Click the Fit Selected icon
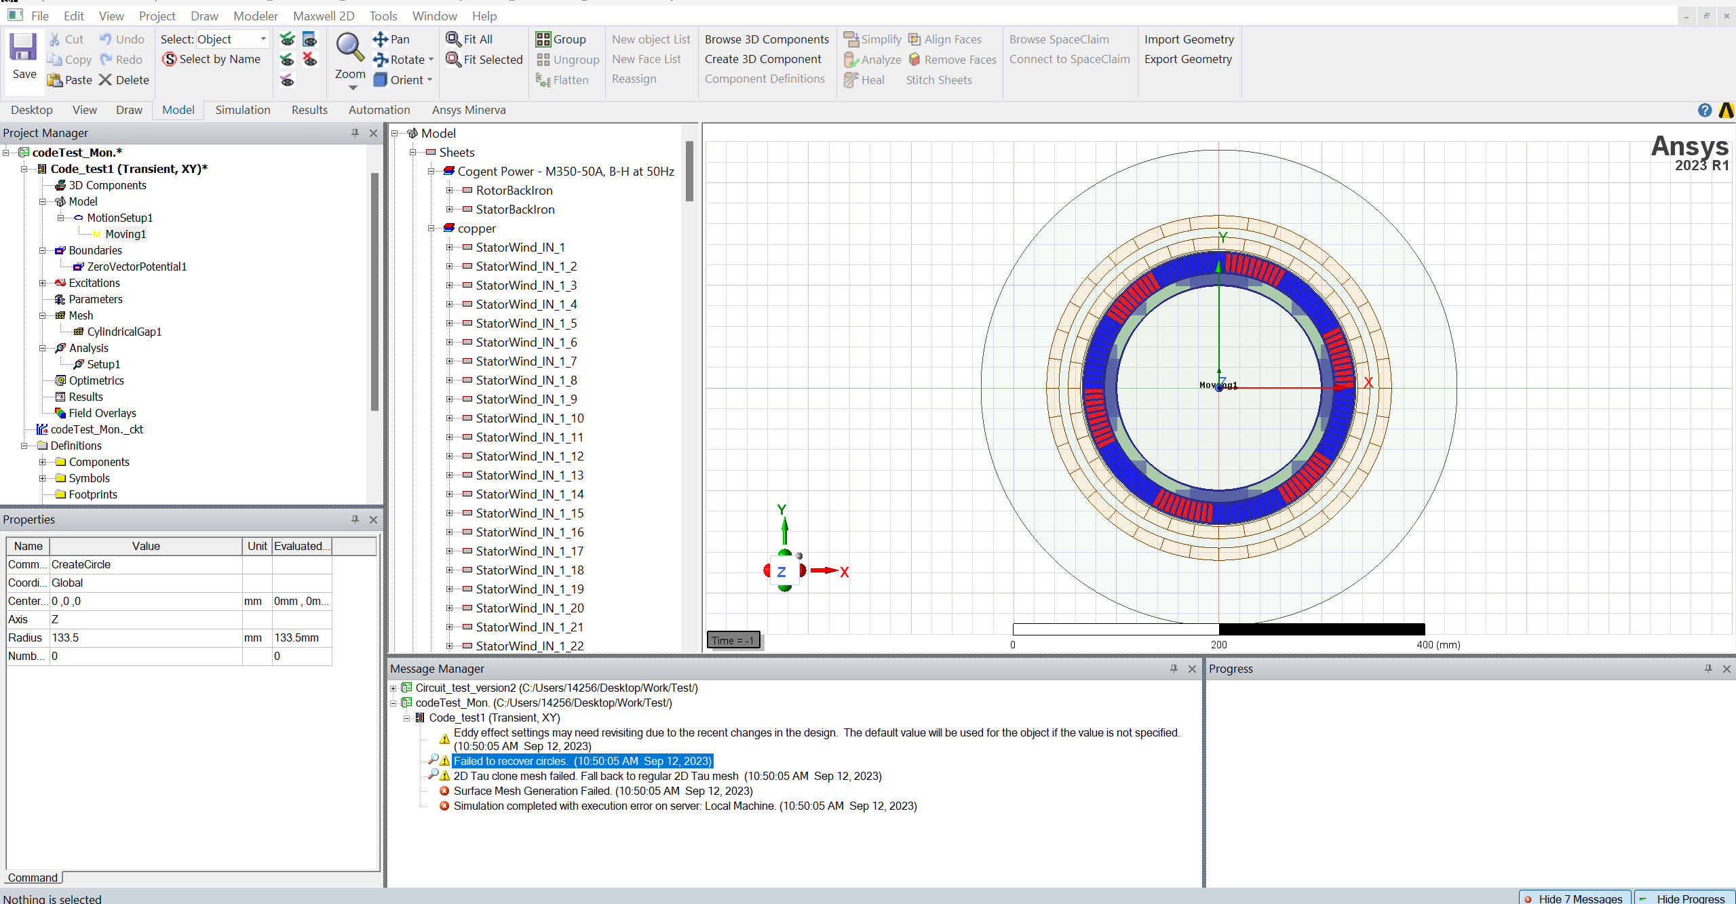 pos(453,60)
